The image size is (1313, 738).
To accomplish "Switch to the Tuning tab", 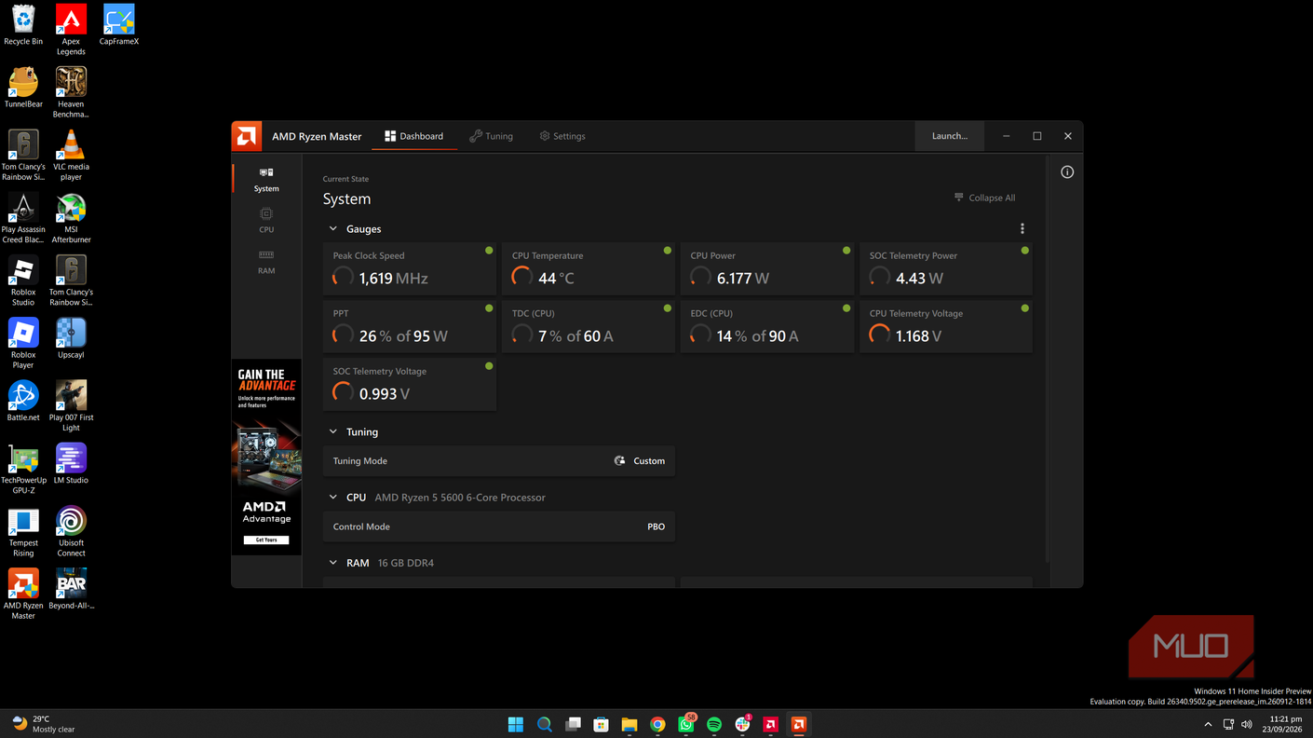I will (491, 136).
